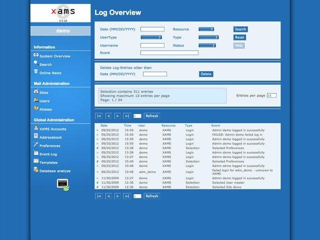The image size is (320, 240).
Task: Open Online News link
Action: [x=50, y=73]
